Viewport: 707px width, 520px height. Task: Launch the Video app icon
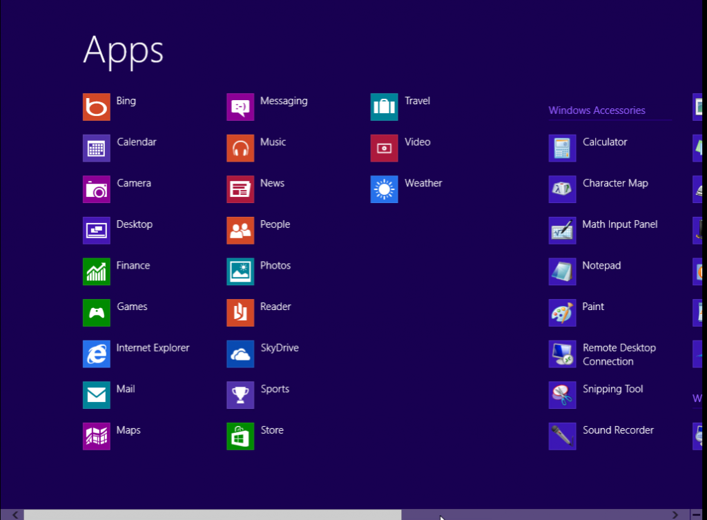(x=384, y=148)
